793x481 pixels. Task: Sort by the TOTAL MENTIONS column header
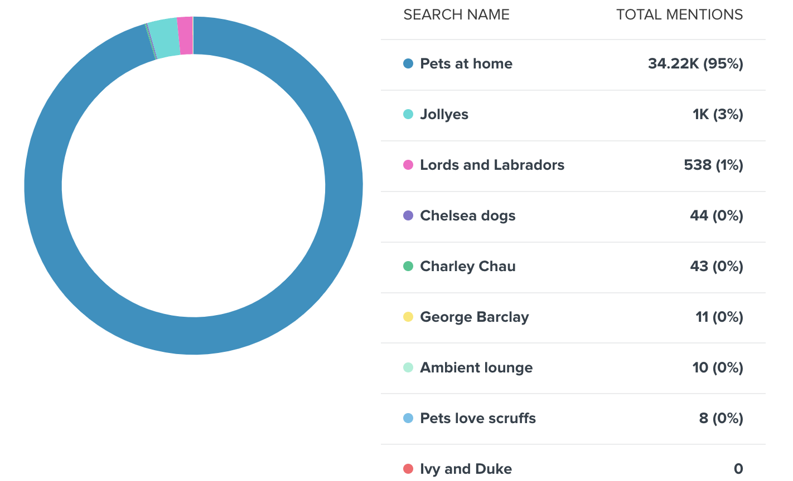click(x=679, y=14)
